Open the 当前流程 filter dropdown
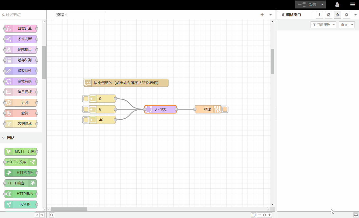This screenshot has height=218, width=359. click(x=323, y=25)
